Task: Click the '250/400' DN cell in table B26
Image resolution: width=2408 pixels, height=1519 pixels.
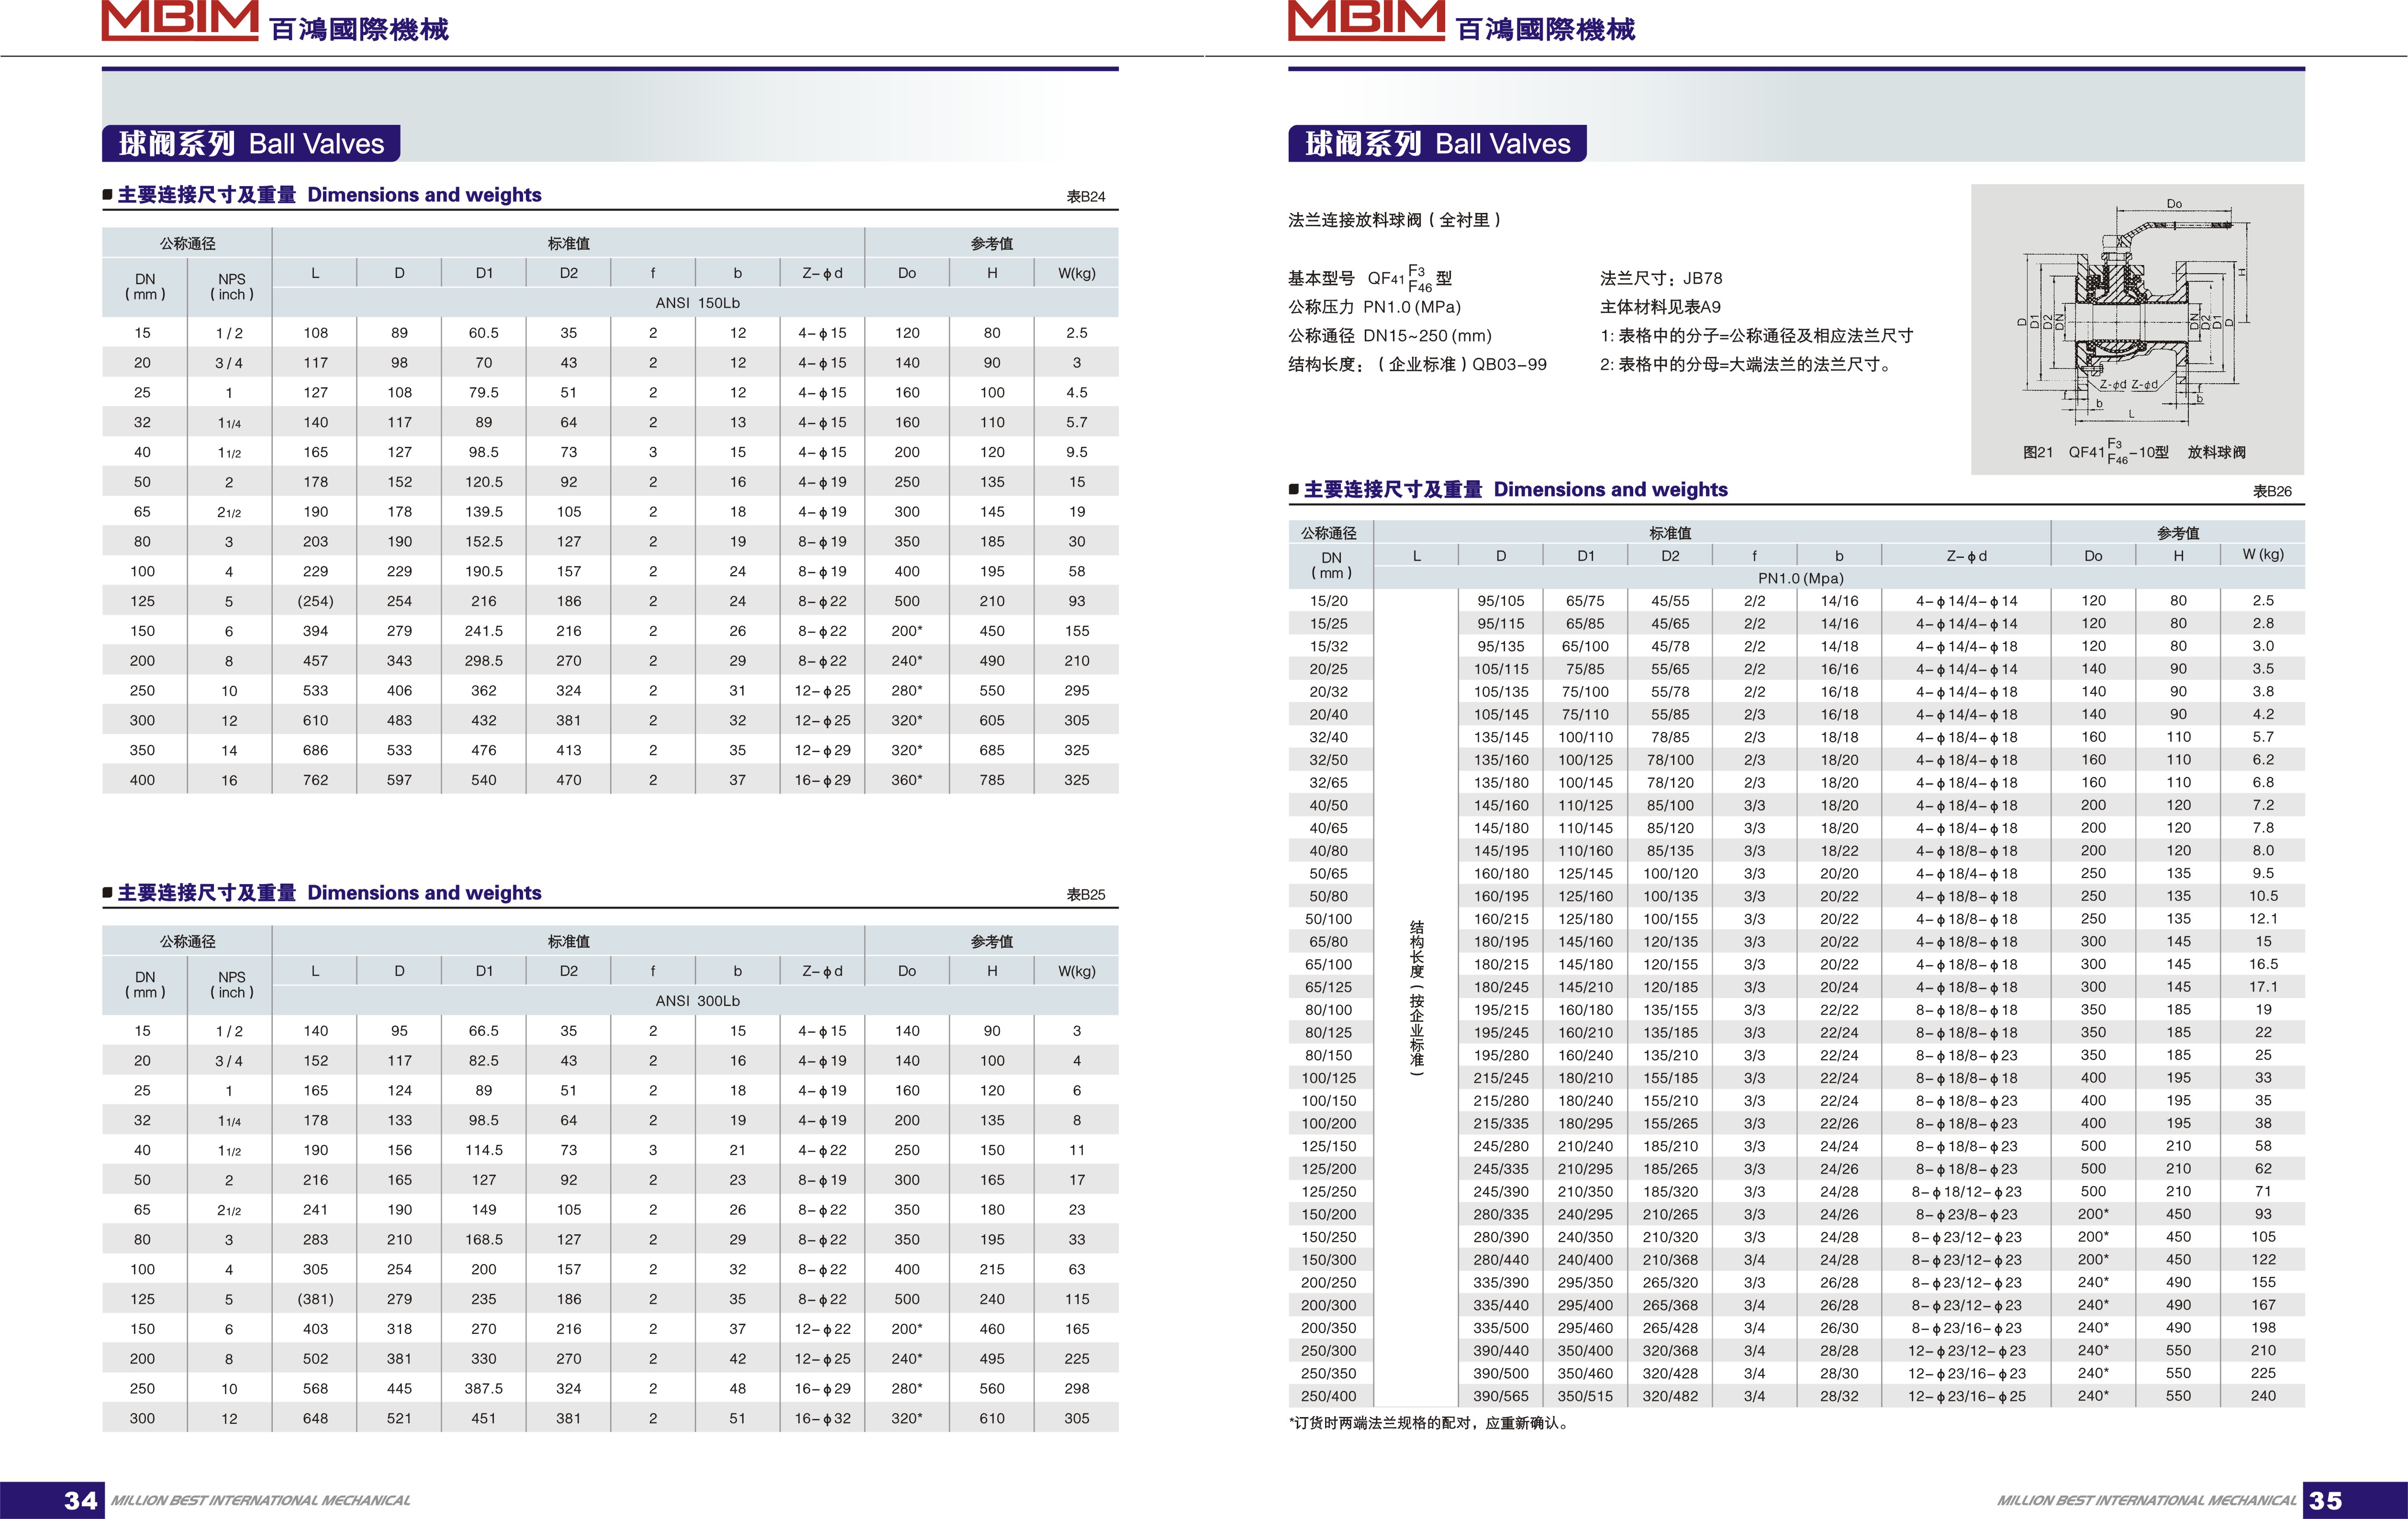Action: pos(1329,1396)
